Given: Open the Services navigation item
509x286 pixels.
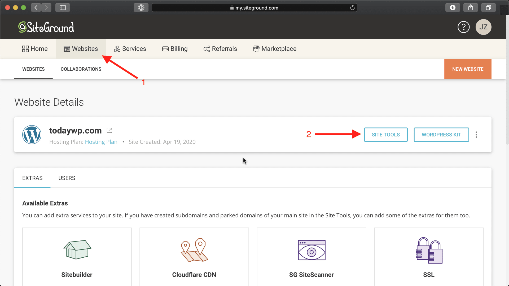Looking at the screenshot, I should 130,49.
